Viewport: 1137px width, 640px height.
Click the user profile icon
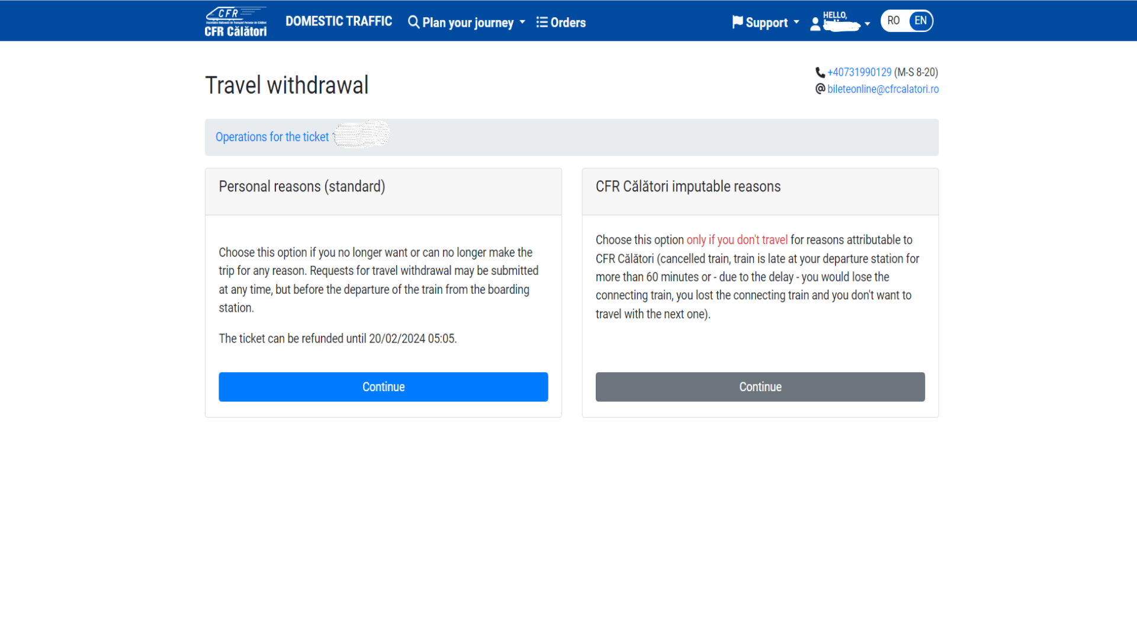pyautogui.click(x=815, y=24)
